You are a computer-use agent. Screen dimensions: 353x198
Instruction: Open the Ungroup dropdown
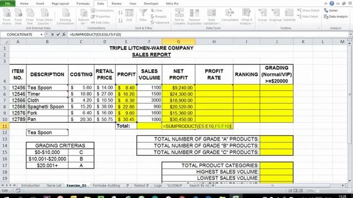(275, 16)
